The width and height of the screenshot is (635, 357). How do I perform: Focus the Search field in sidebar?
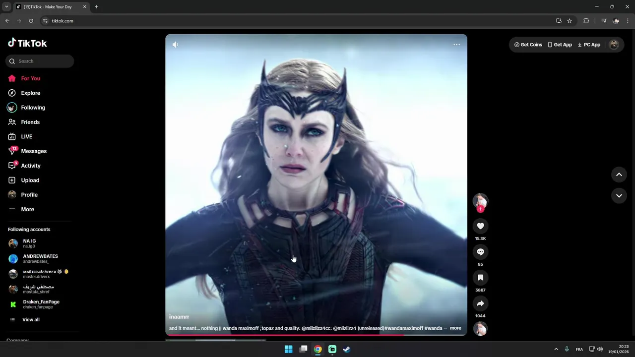point(40,61)
